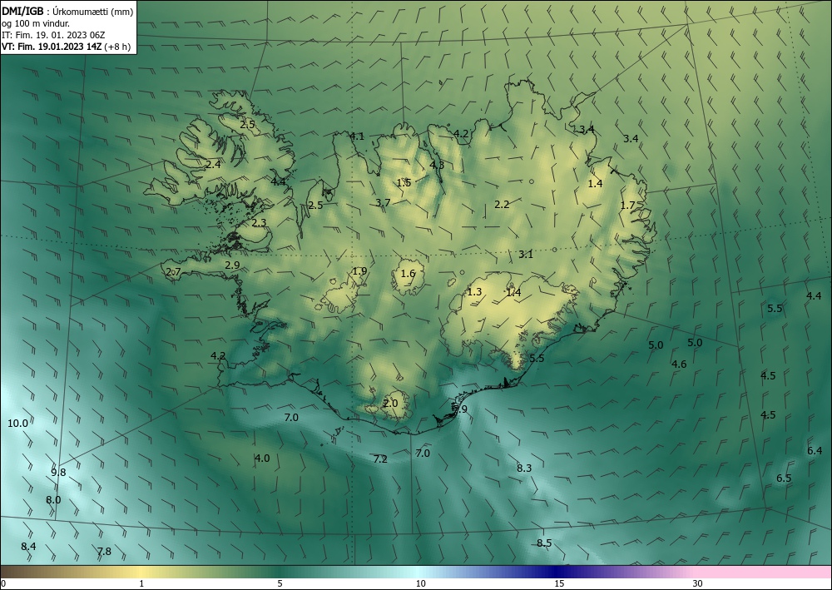This screenshot has width=832, height=590.
Task: Click the '10' tick on the color scale
Action: tap(421, 584)
